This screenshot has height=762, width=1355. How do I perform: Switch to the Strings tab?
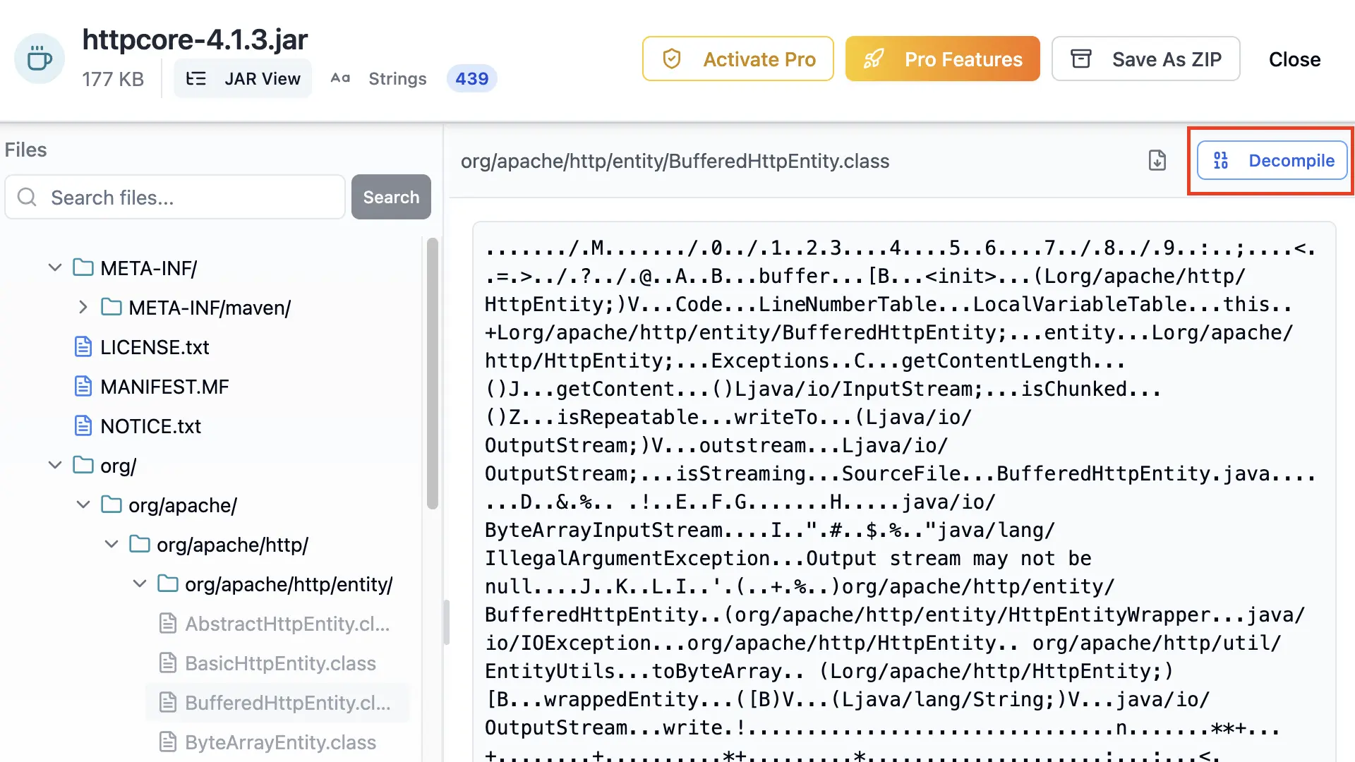[397, 79]
